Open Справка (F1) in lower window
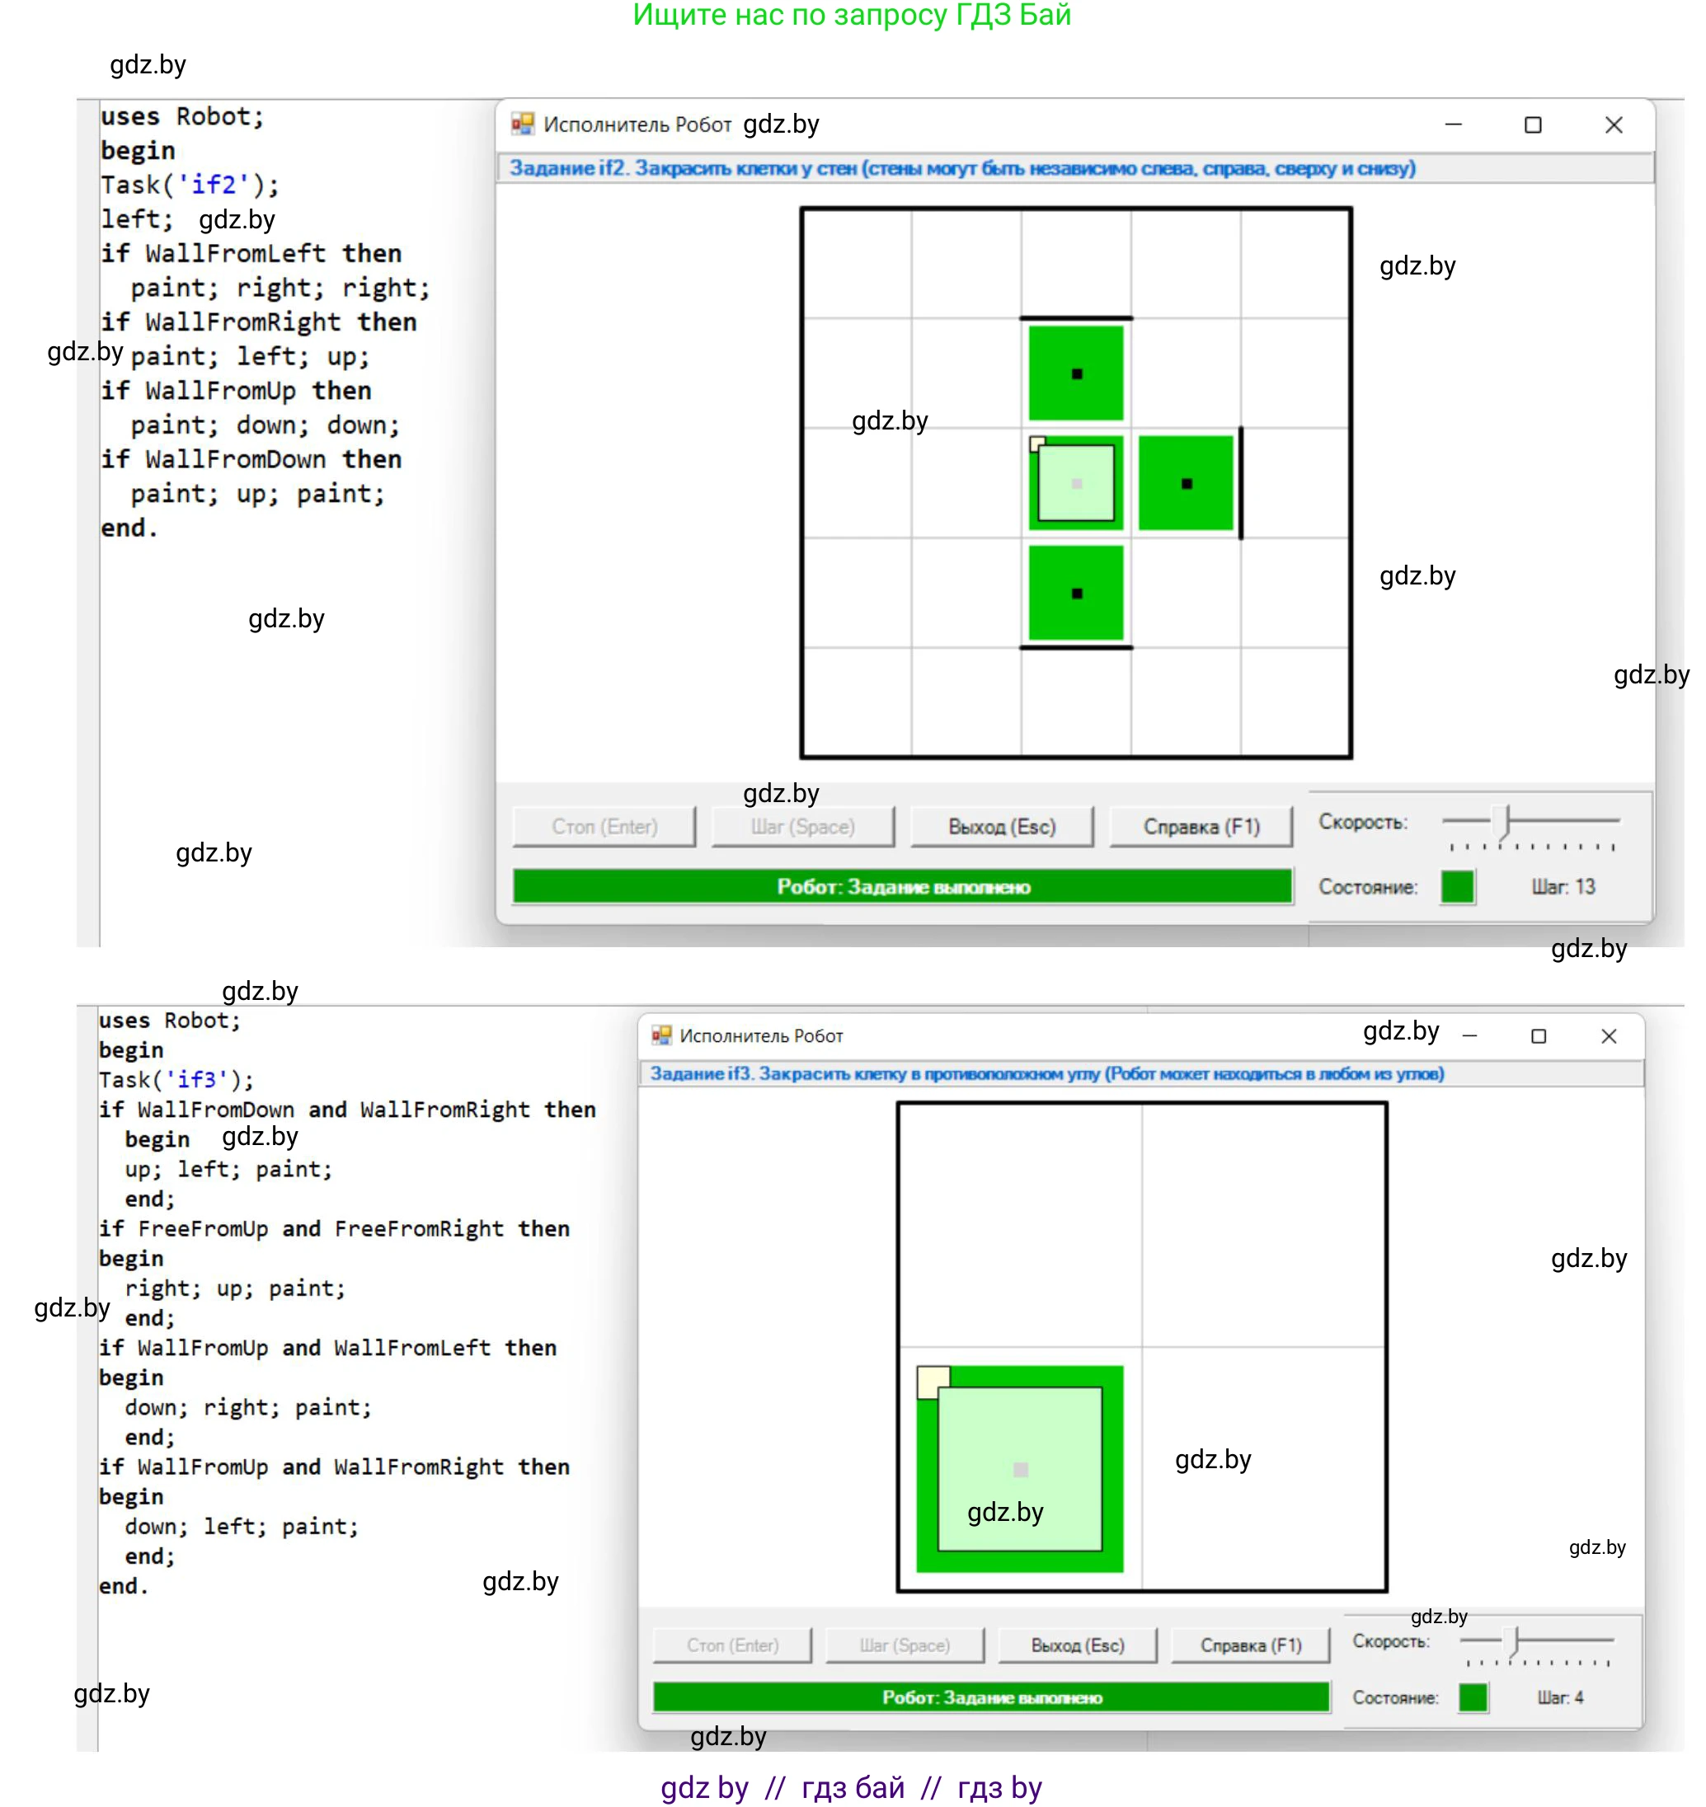Image resolution: width=1706 pixels, height=1807 pixels. 1250,1645
